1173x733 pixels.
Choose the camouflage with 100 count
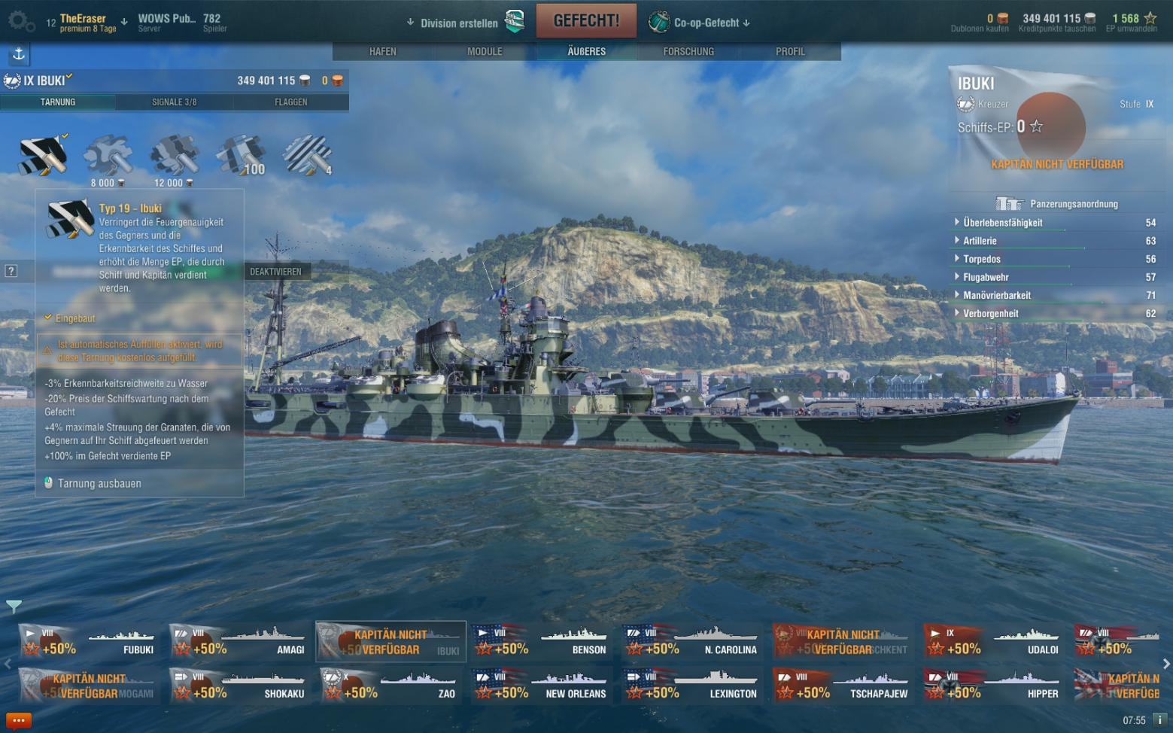pyautogui.click(x=240, y=156)
